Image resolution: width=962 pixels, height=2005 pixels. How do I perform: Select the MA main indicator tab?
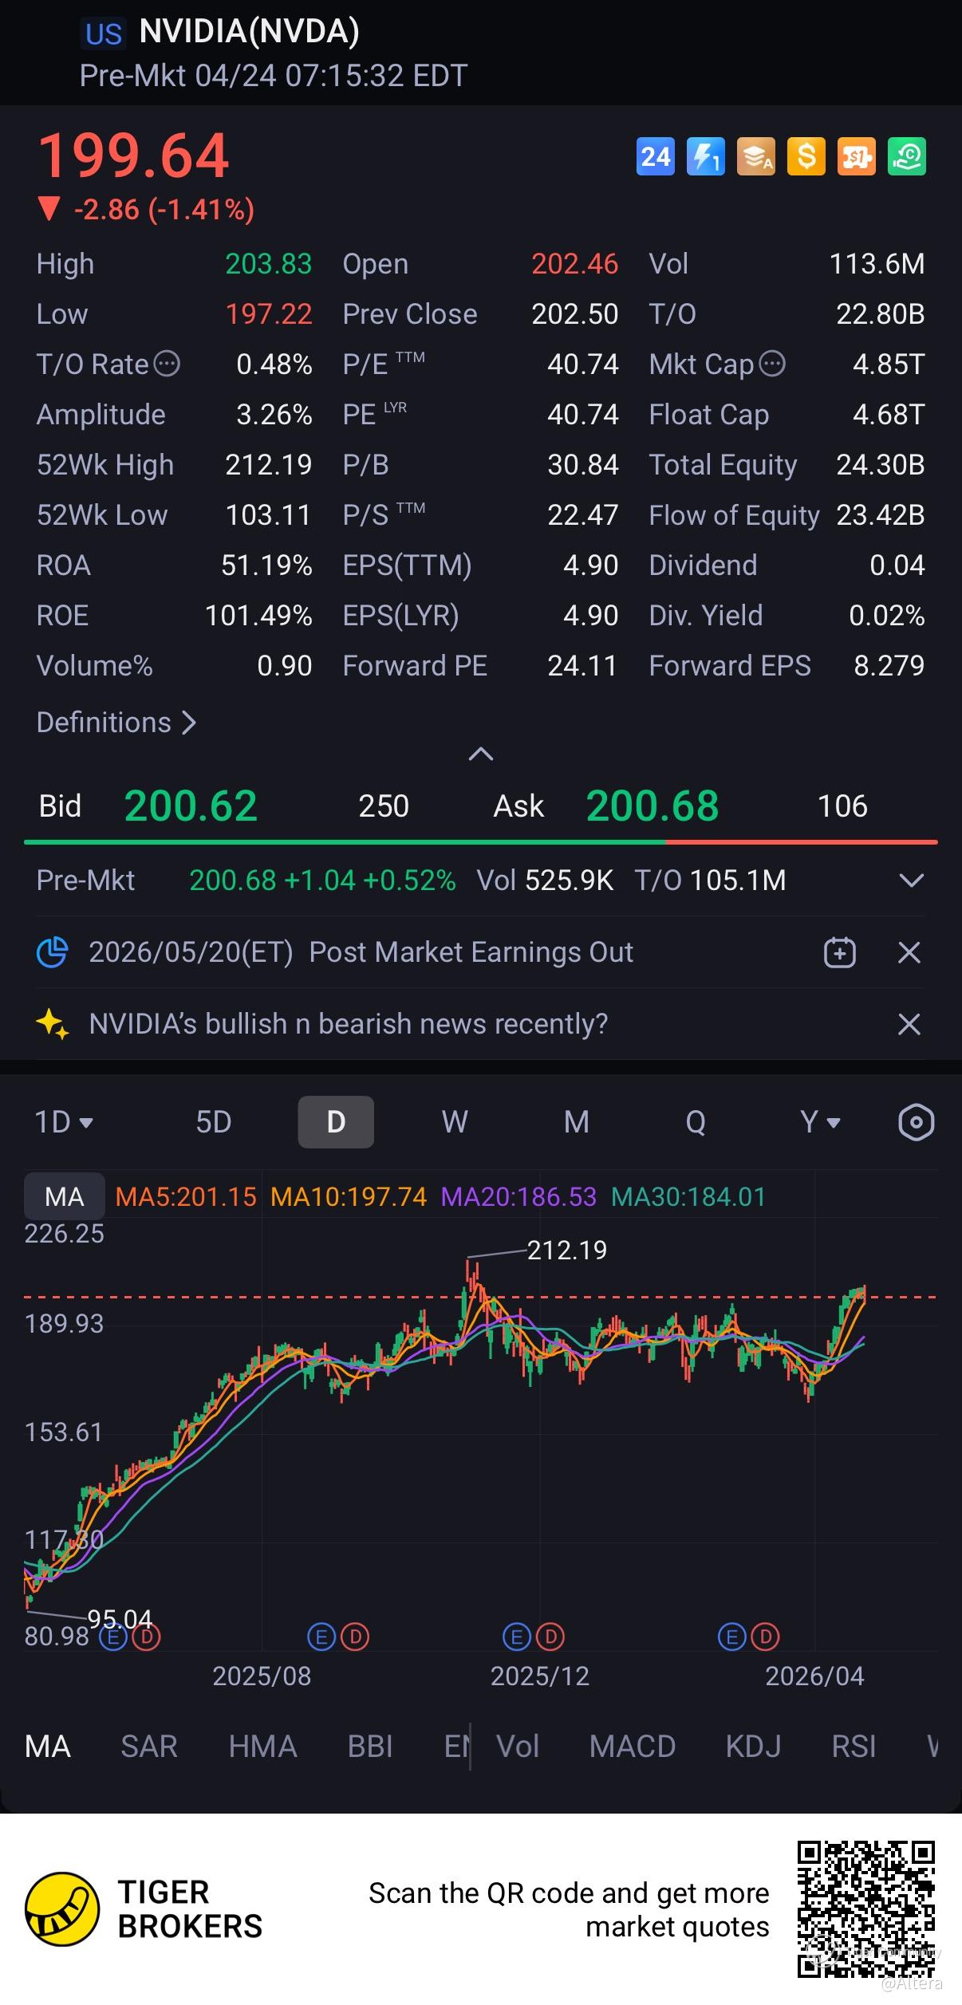[48, 1747]
